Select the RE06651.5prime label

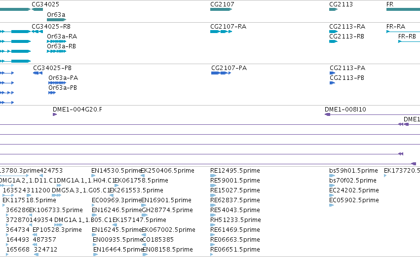[235, 250]
